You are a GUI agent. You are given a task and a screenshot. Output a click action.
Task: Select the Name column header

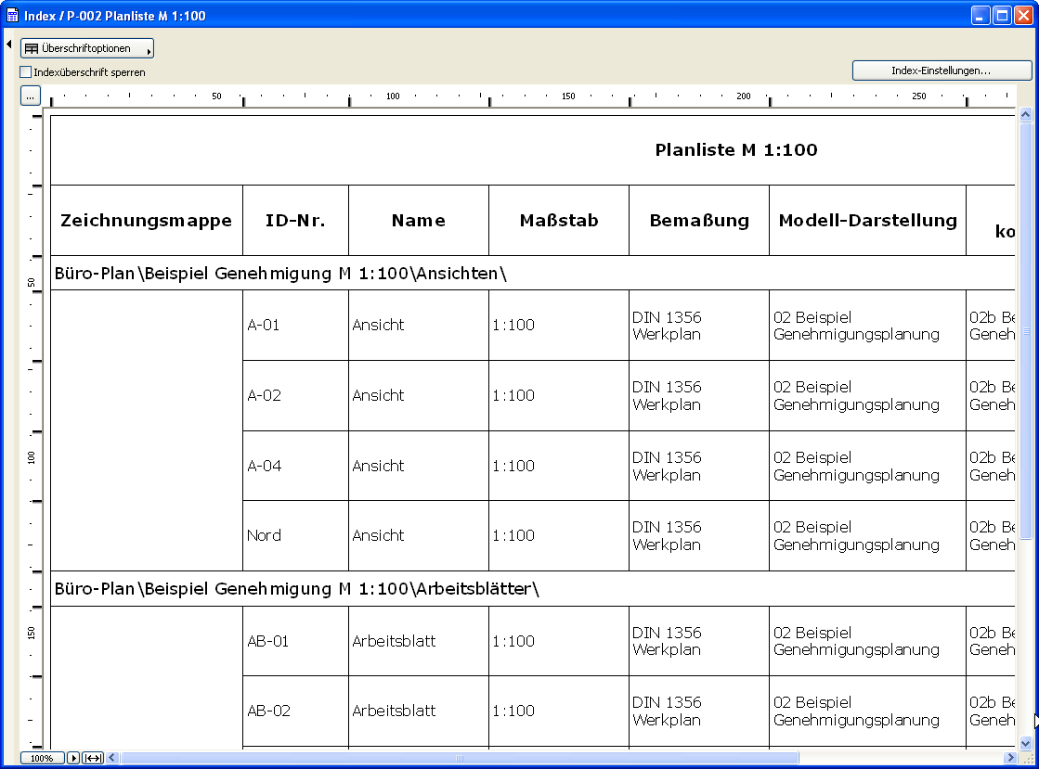[x=418, y=221]
